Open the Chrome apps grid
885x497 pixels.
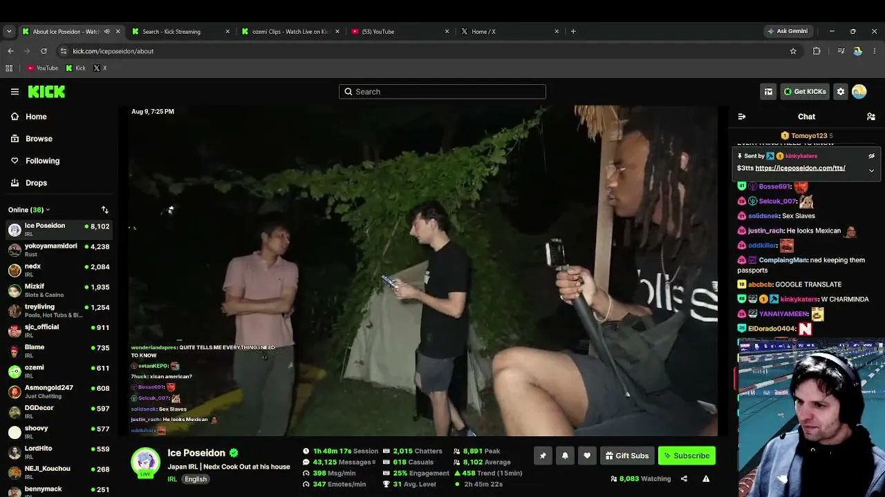[9, 68]
